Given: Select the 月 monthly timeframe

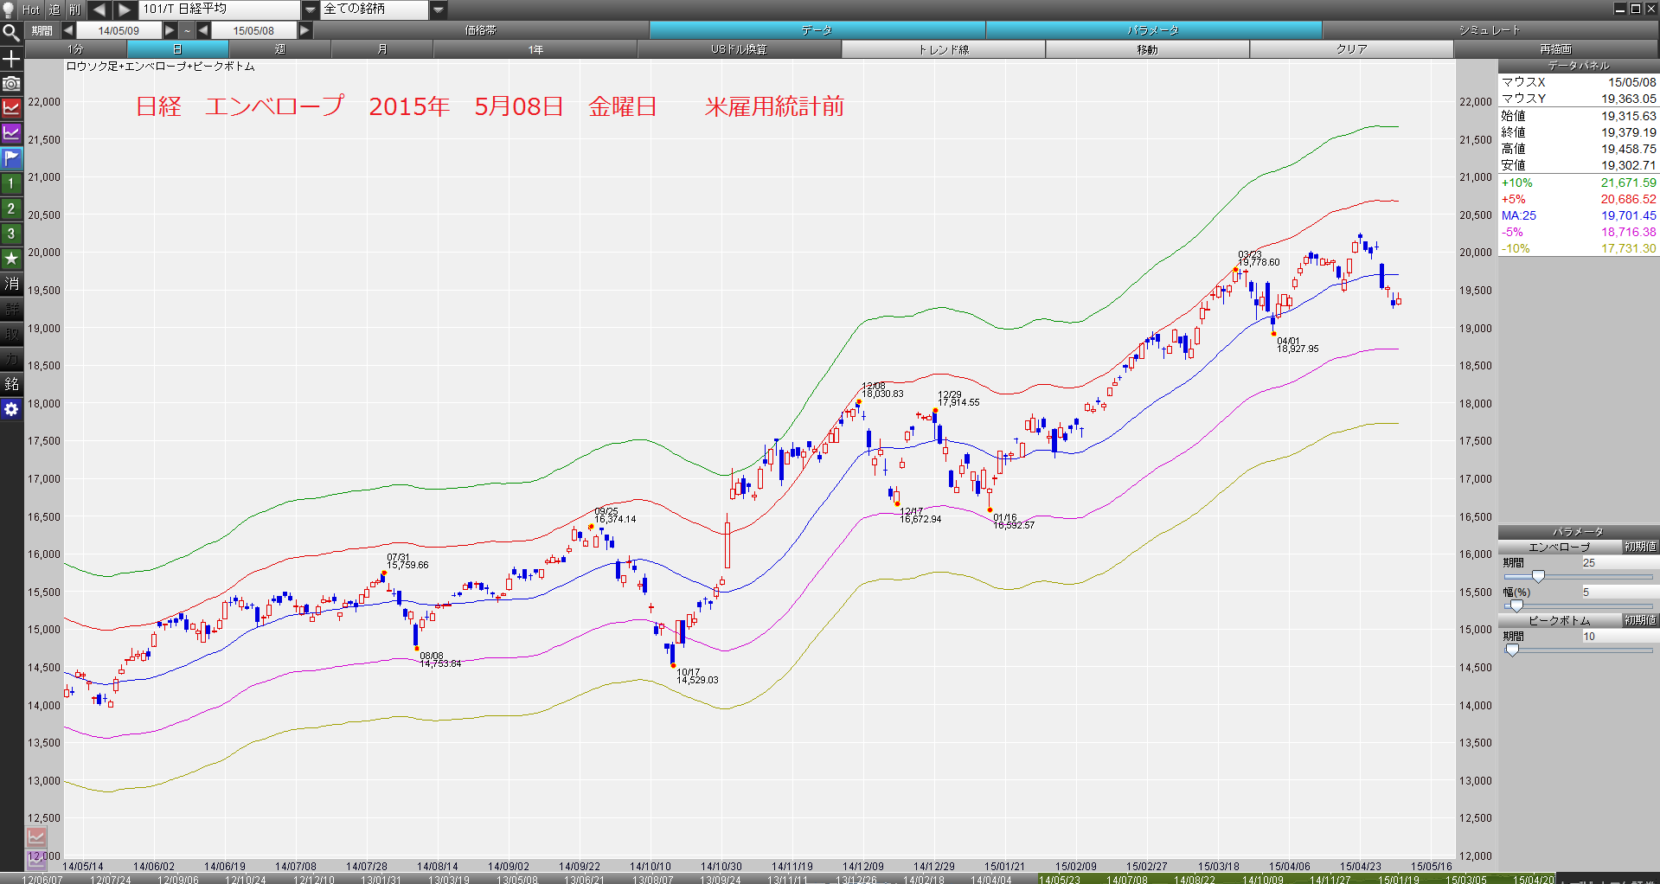Looking at the screenshot, I should (x=381, y=49).
